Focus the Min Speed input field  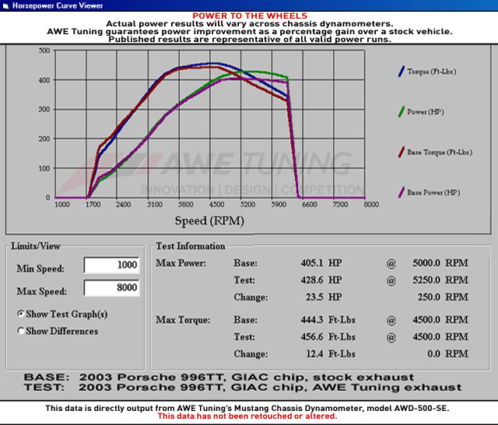tap(111, 266)
